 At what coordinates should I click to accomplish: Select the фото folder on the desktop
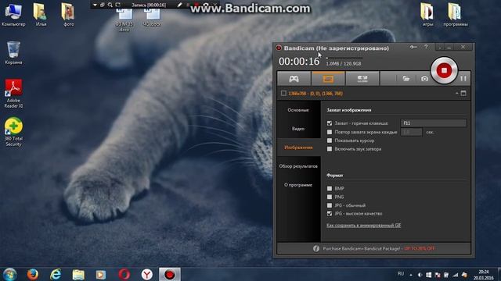point(68,15)
